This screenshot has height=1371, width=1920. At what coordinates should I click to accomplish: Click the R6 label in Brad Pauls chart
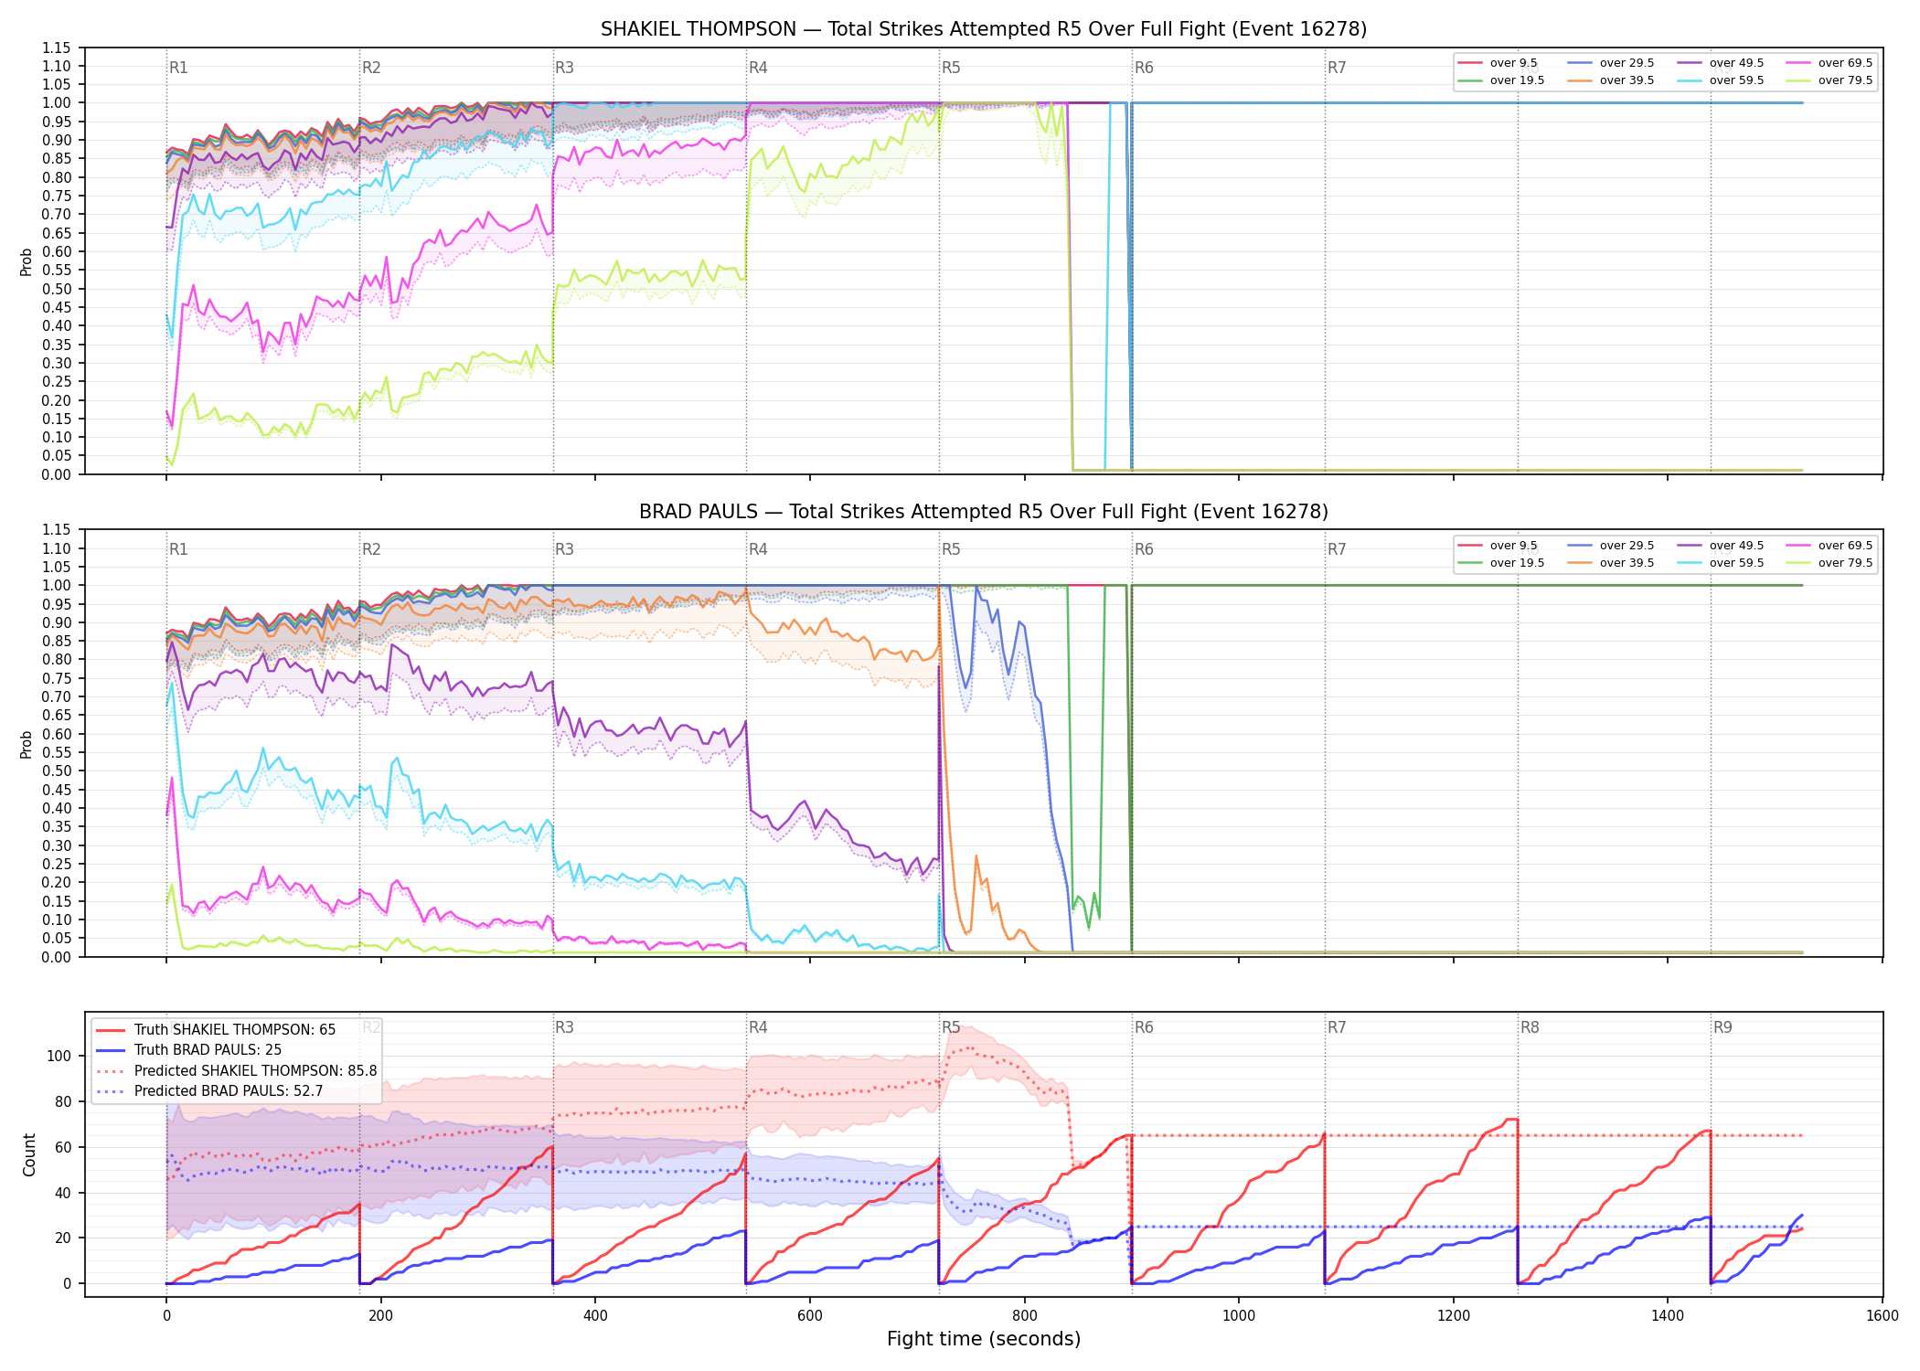coord(1144,549)
